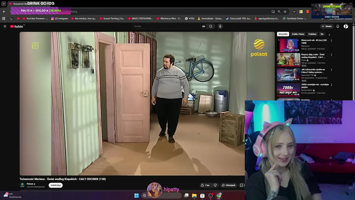Open options menu for Kiepscy dają czadu
This screenshot has height=200, width=355.
(x=331, y=55)
